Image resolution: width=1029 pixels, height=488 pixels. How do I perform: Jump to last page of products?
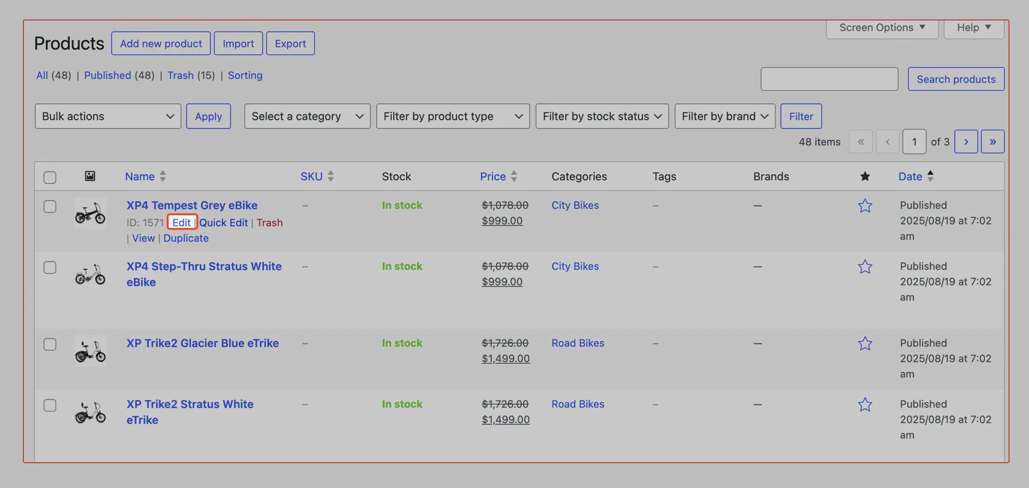pyautogui.click(x=992, y=142)
